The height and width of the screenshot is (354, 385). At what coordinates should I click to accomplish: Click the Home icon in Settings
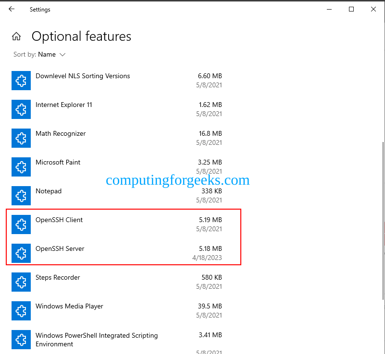pos(16,36)
